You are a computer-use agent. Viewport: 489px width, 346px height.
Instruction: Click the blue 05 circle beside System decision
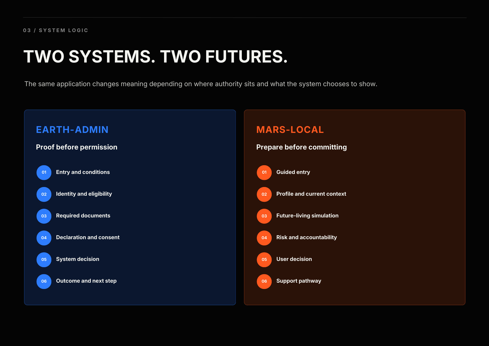(x=44, y=259)
